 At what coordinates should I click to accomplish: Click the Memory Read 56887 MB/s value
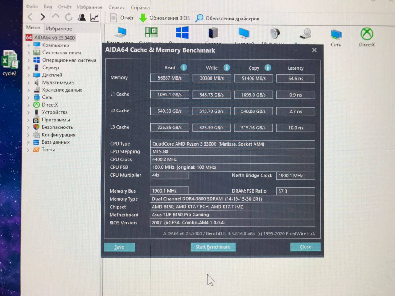coord(170,78)
